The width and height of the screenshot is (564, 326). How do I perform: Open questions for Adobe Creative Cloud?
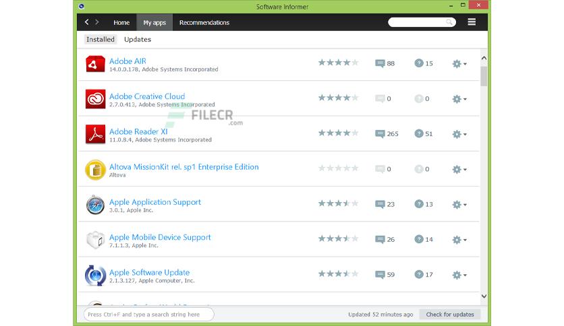(422, 98)
